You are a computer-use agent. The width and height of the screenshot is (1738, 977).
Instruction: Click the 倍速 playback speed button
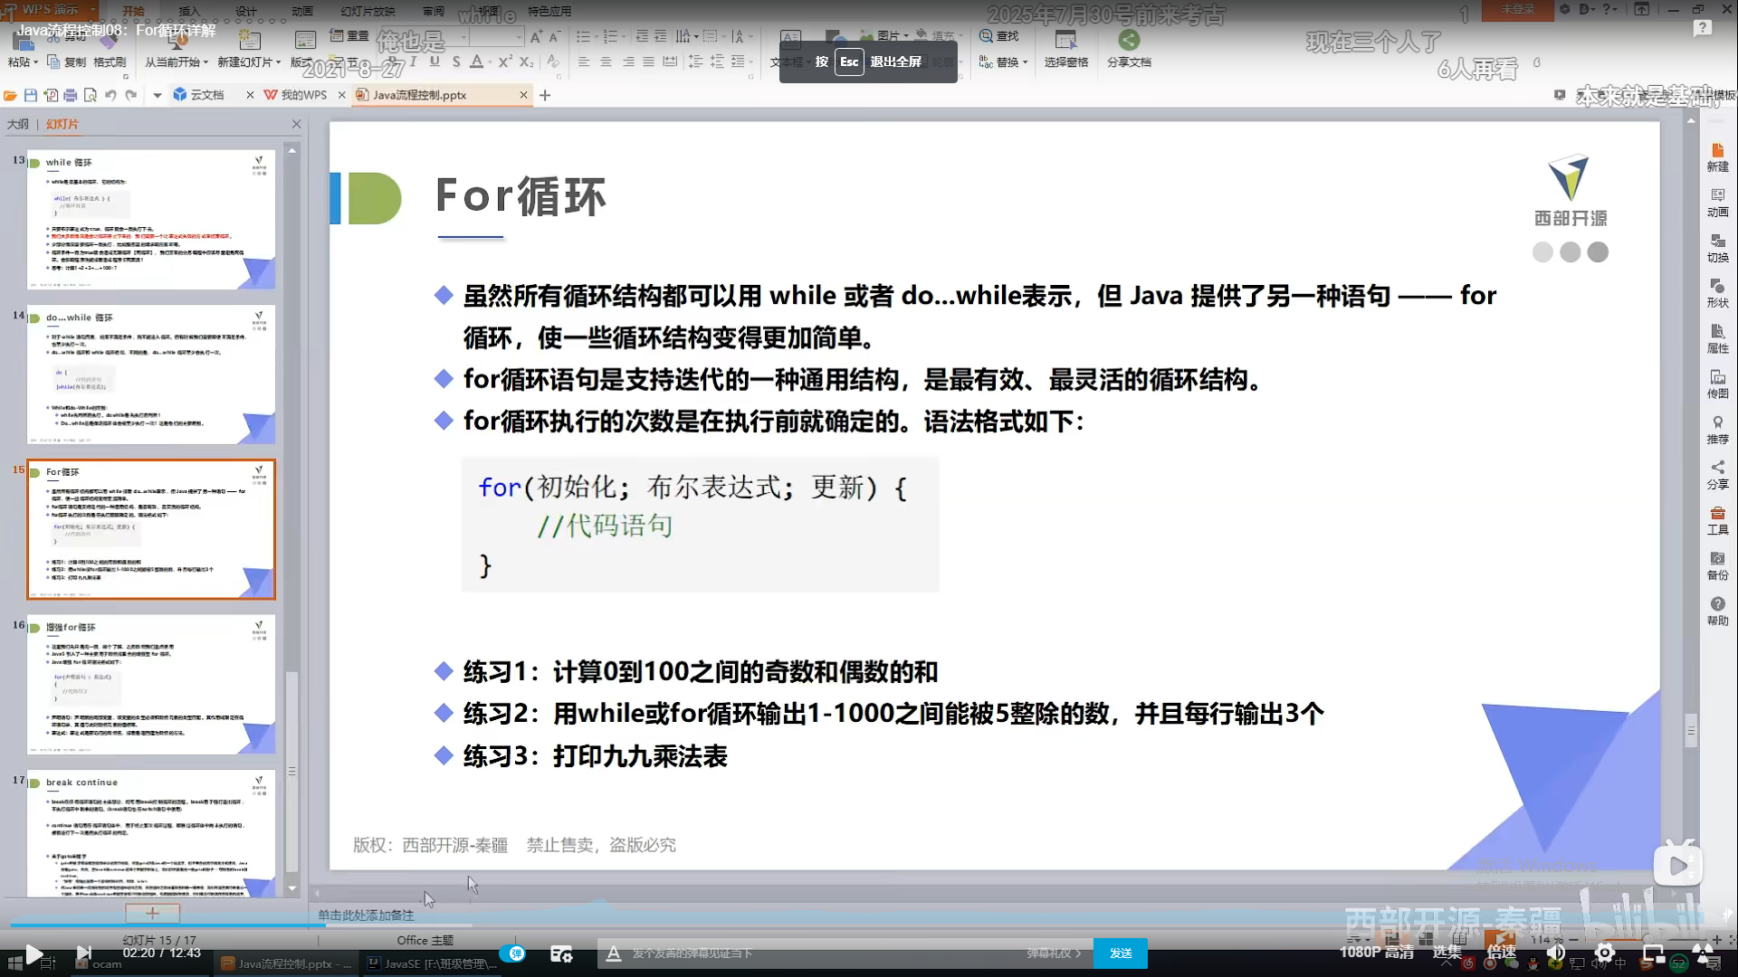[1502, 953]
